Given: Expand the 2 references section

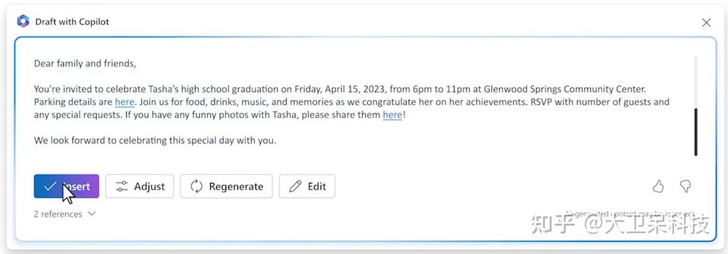Looking at the screenshot, I should [65, 214].
